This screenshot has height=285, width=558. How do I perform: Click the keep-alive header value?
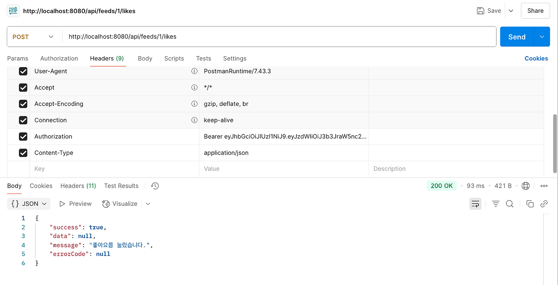tap(218, 120)
